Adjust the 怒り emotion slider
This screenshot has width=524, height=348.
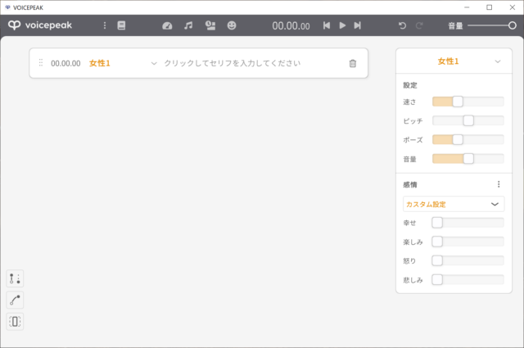click(468, 260)
